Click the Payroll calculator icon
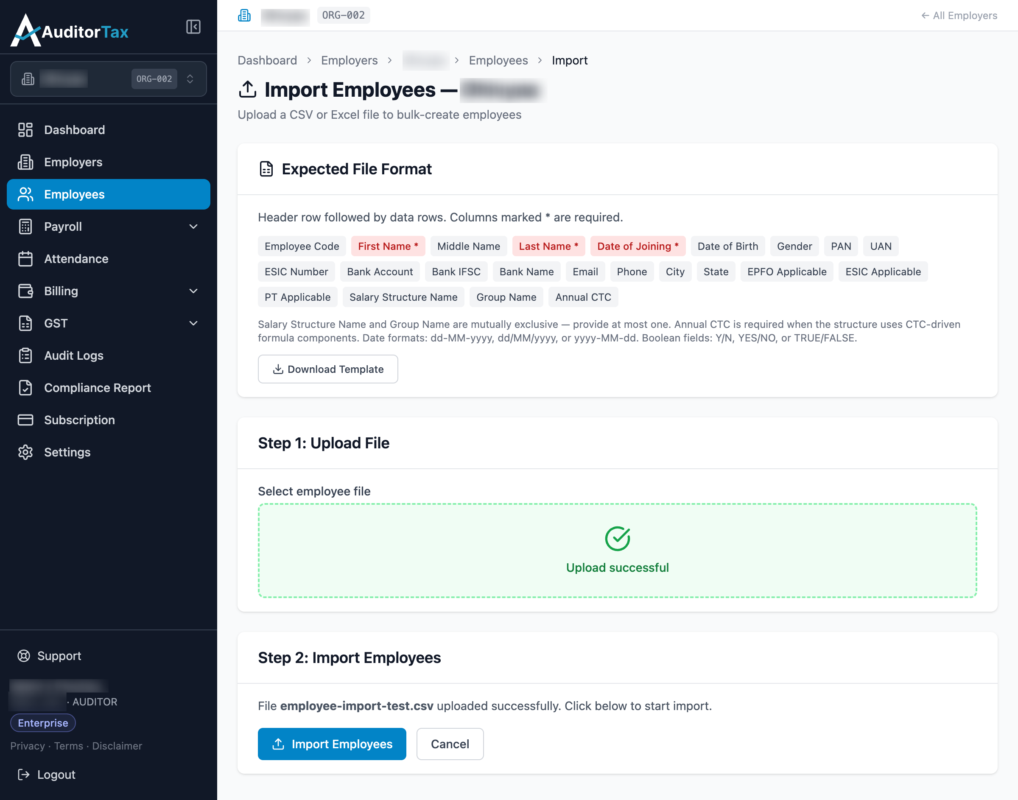Screen dimensions: 1018x800 click(x=25, y=227)
